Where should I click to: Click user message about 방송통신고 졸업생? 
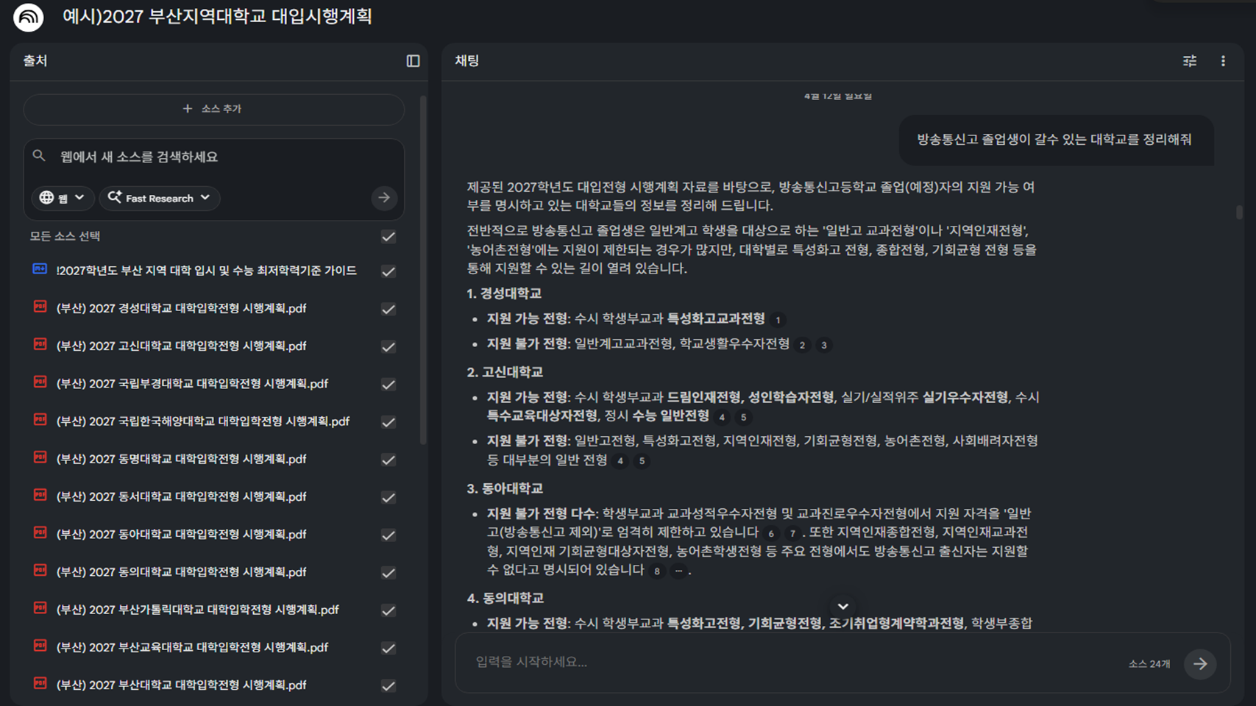1054,140
